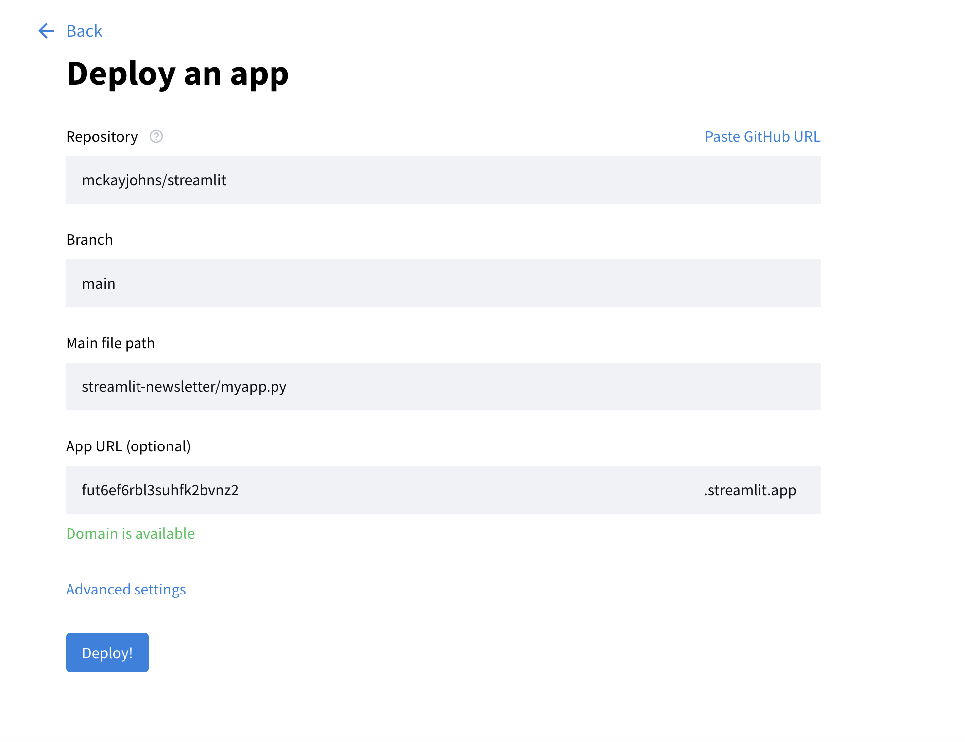Click the Branch label above the field
The height and width of the screenshot is (742, 965).
coord(89,239)
